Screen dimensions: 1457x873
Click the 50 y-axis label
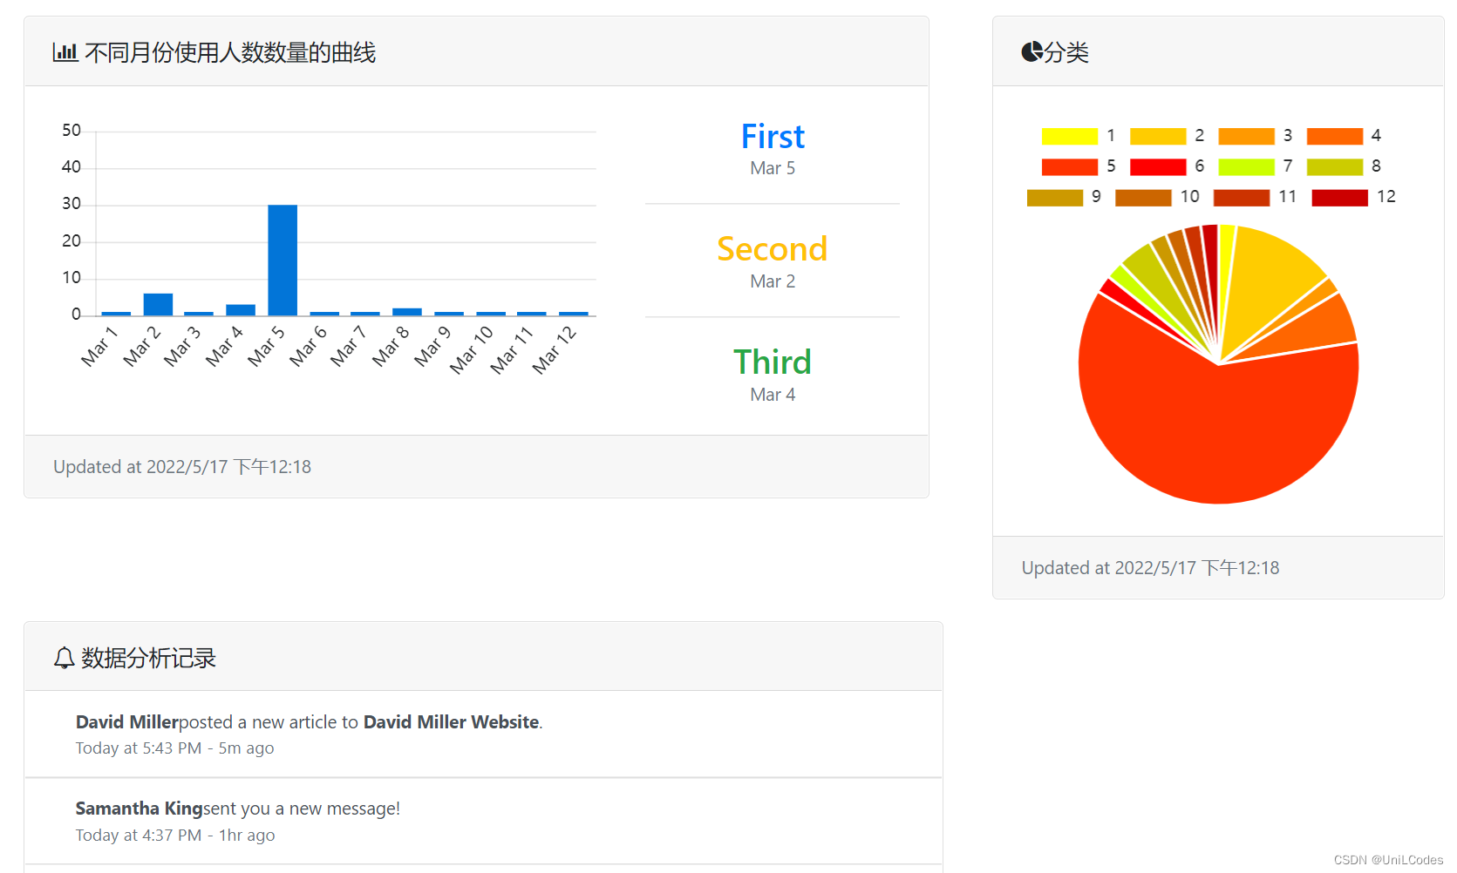pyautogui.click(x=71, y=131)
